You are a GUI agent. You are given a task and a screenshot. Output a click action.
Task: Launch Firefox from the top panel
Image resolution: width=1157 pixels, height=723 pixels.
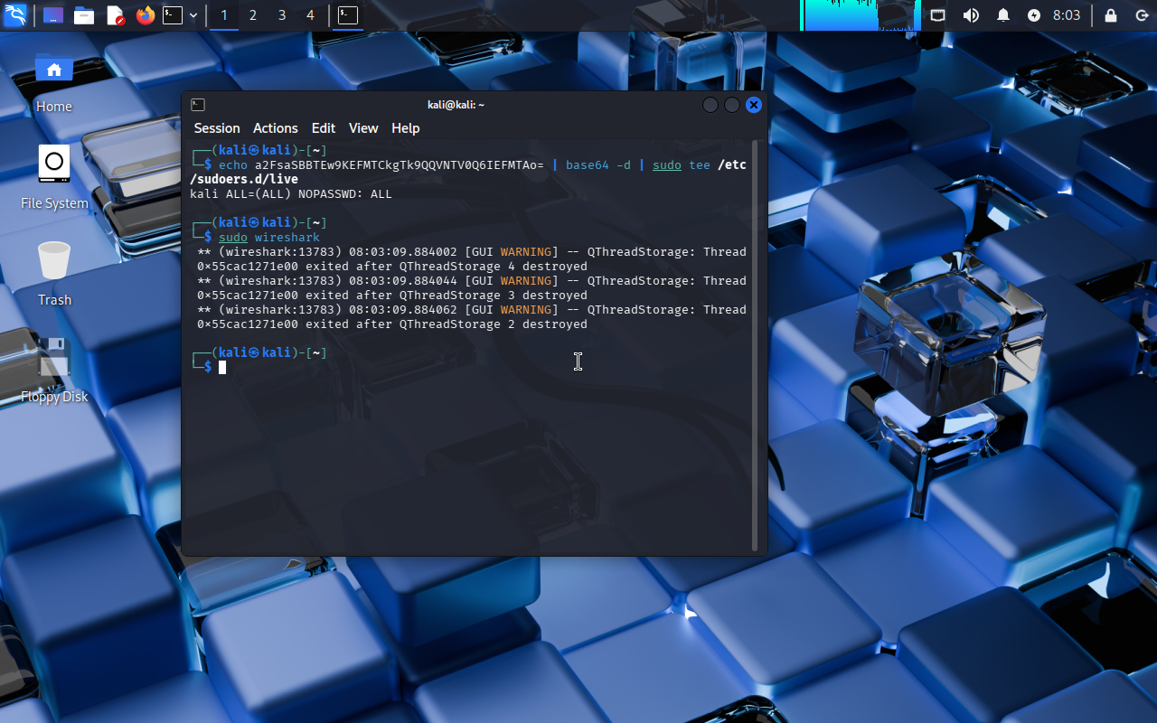[x=145, y=15]
